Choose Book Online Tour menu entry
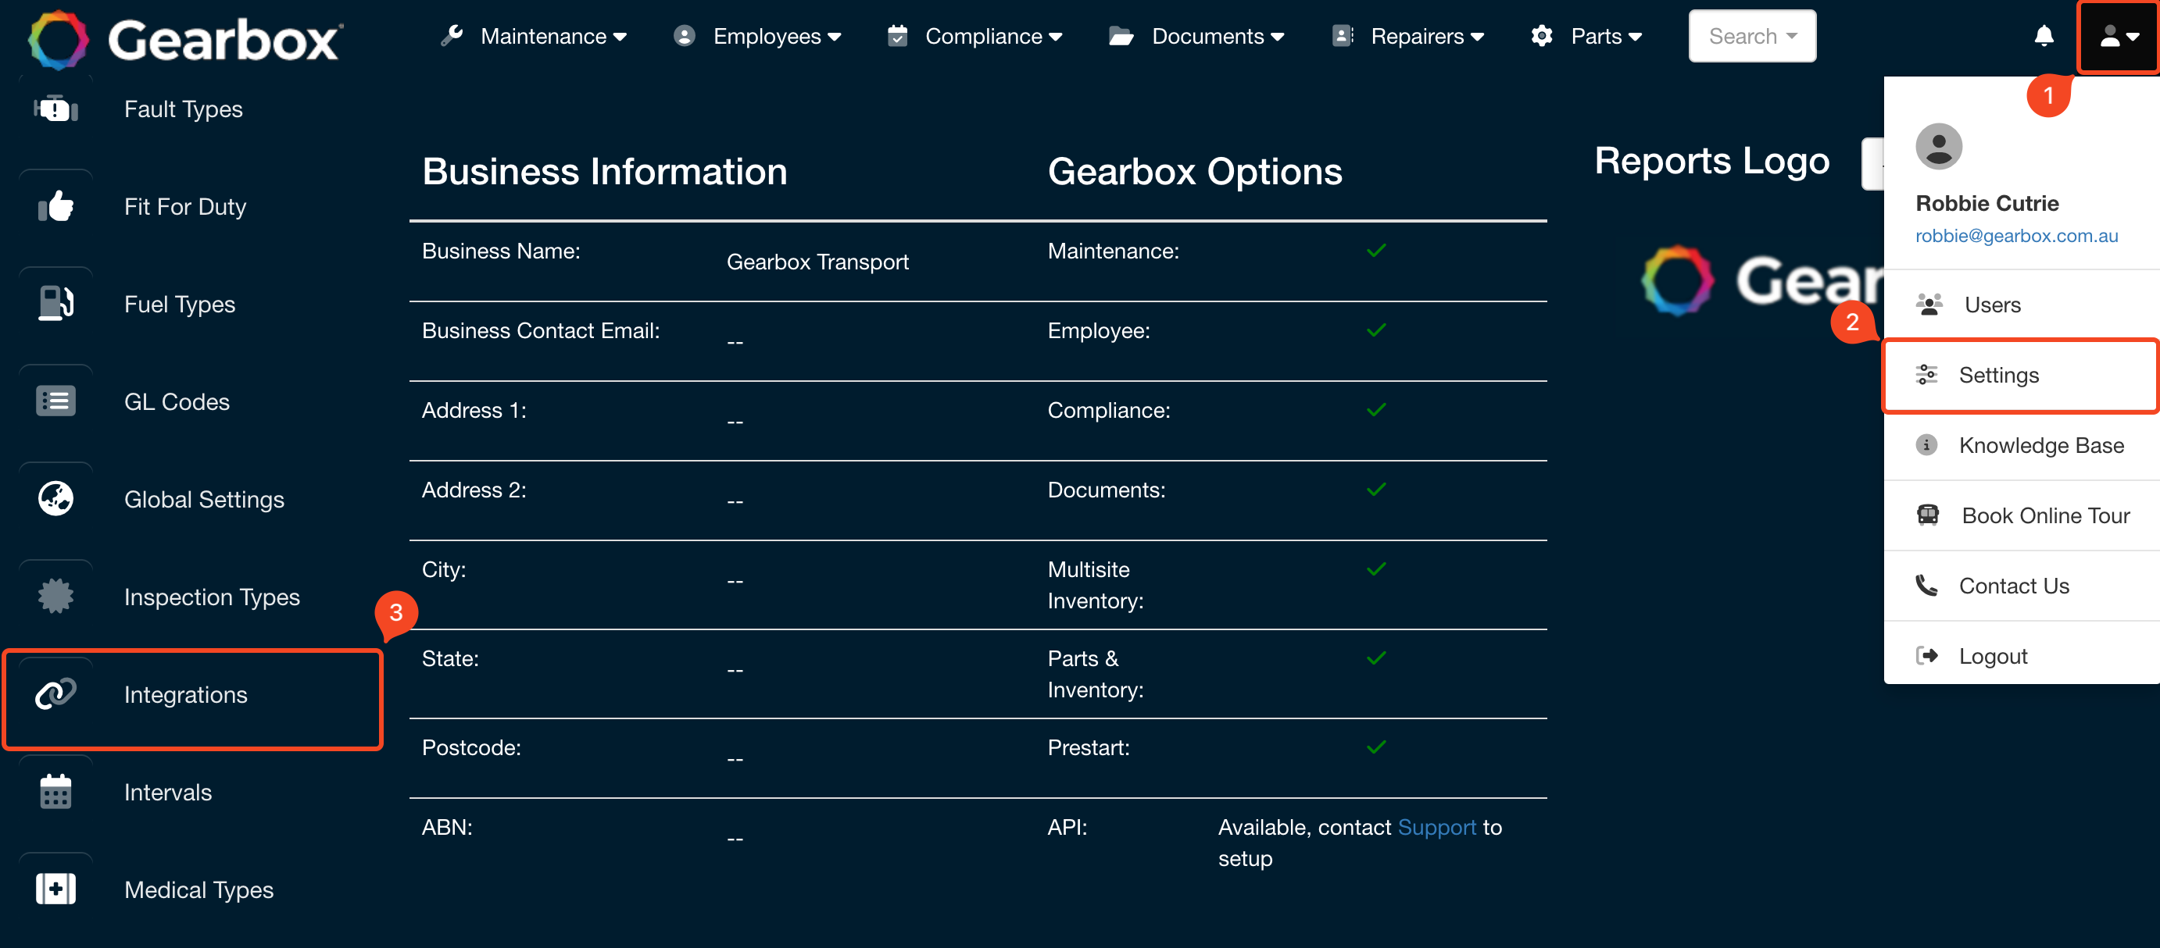The image size is (2160, 948). click(2022, 515)
